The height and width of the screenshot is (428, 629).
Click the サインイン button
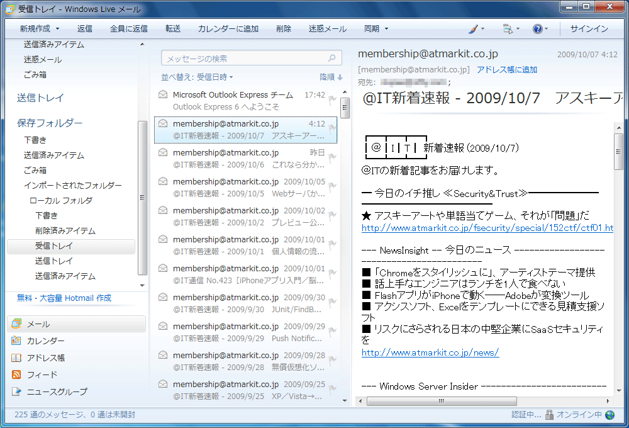pos(589,29)
